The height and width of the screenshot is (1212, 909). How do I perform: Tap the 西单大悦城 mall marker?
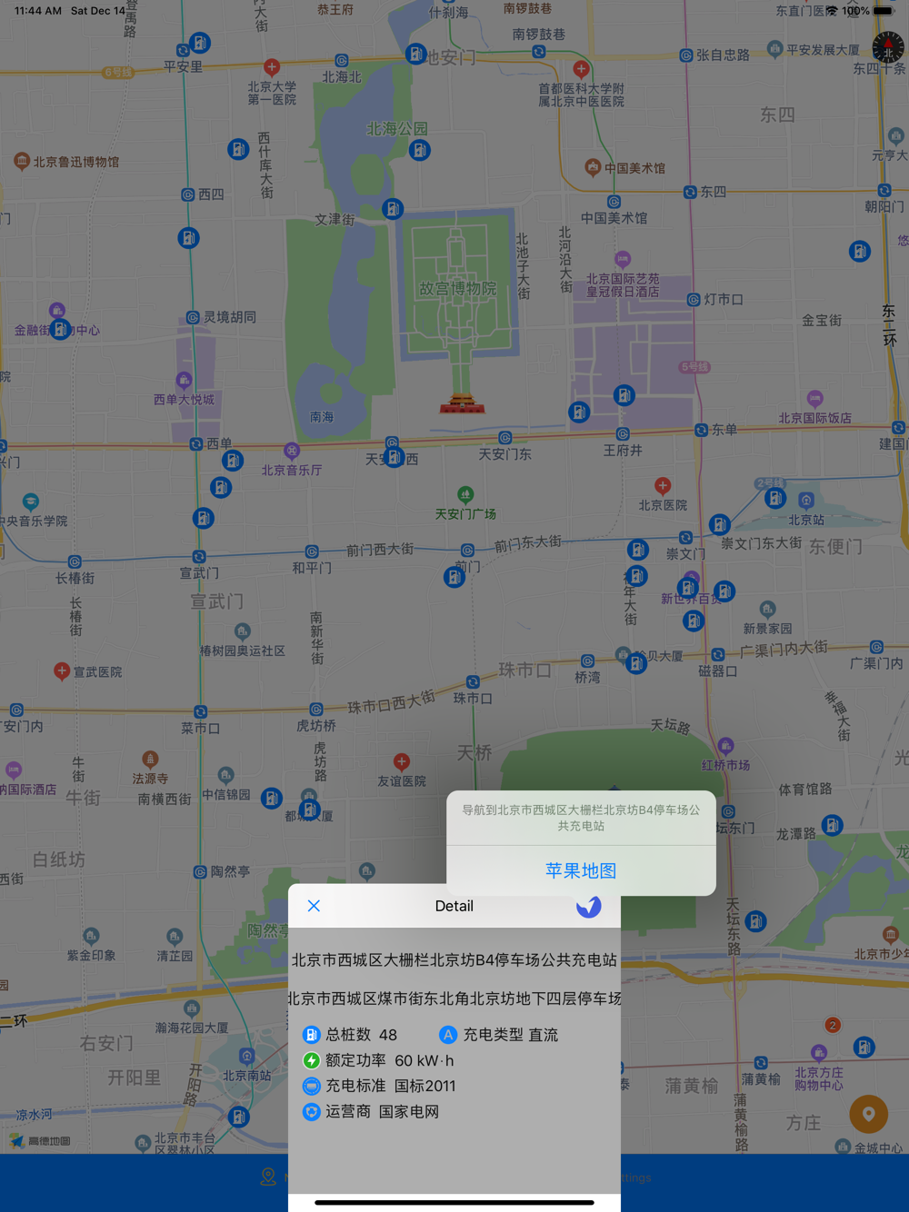pyautogui.click(x=184, y=380)
